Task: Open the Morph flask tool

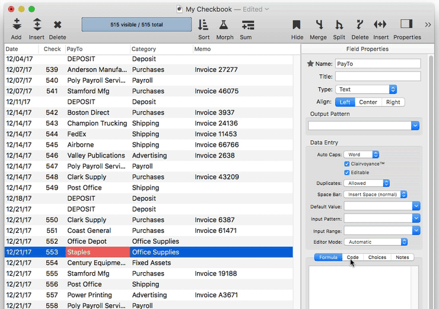Action: pos(224,25)
